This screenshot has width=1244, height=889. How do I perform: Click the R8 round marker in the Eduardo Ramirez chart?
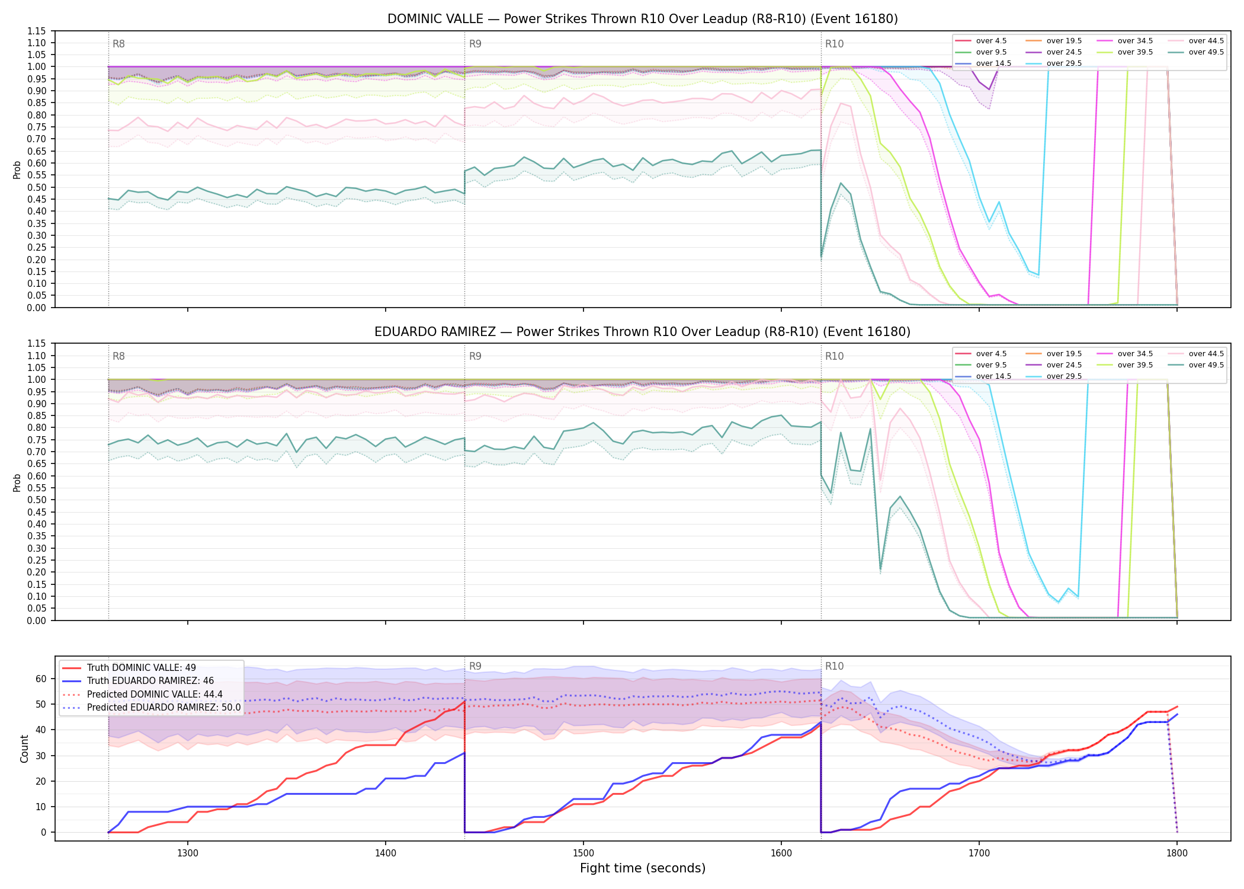click(x=118, y=356)
